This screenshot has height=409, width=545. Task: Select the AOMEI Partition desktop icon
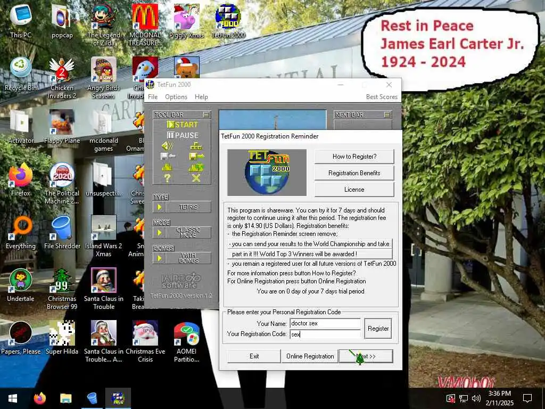click(x=186, y=341)
